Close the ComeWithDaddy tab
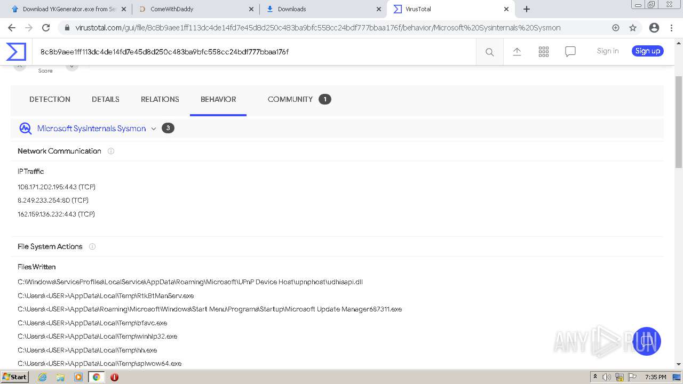 tap(251, 9)
